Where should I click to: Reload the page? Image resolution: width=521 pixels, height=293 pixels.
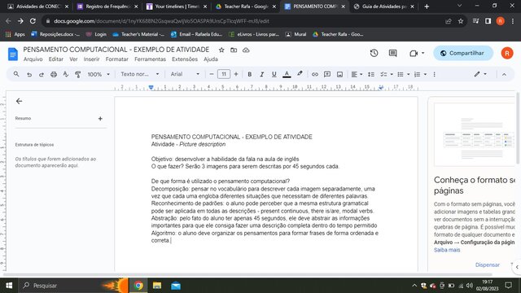[33, 21]
